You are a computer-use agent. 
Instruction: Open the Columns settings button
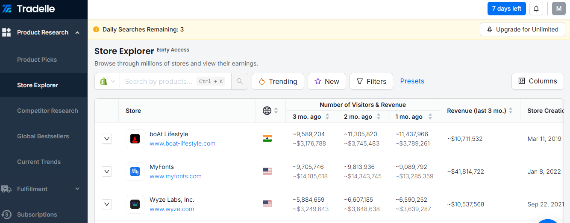coord(538,81)
